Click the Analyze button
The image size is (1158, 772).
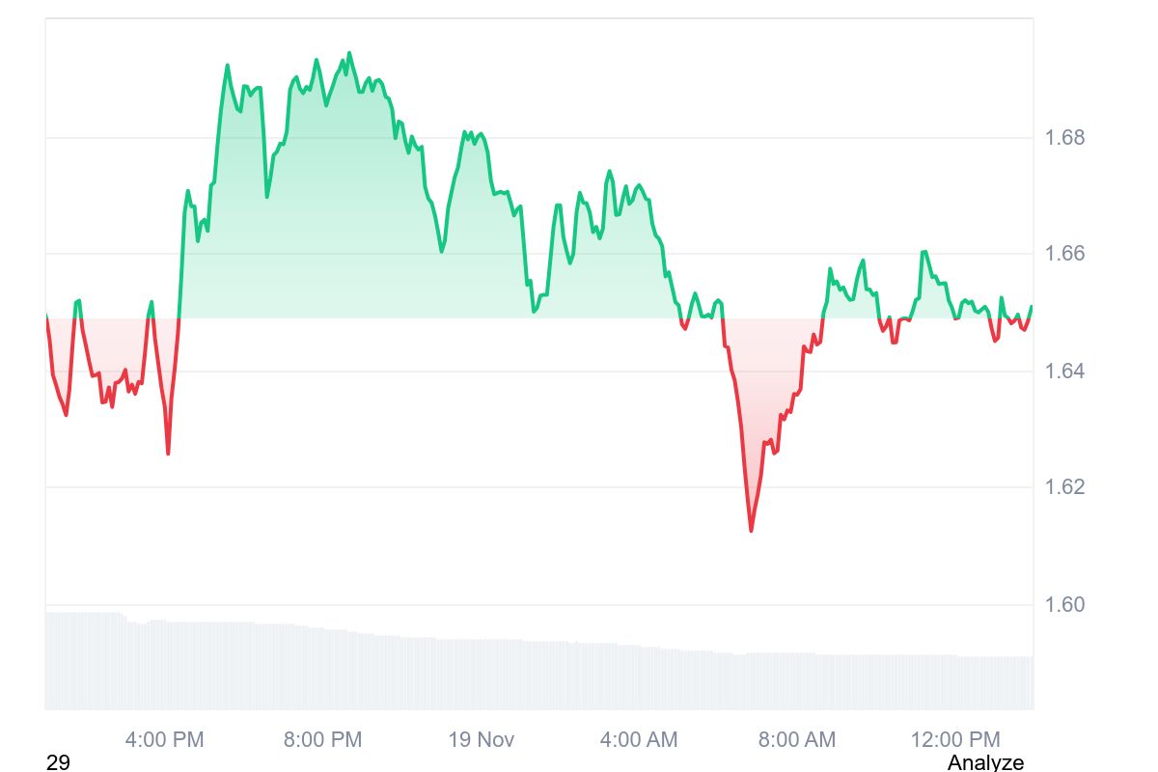(985, 762)
